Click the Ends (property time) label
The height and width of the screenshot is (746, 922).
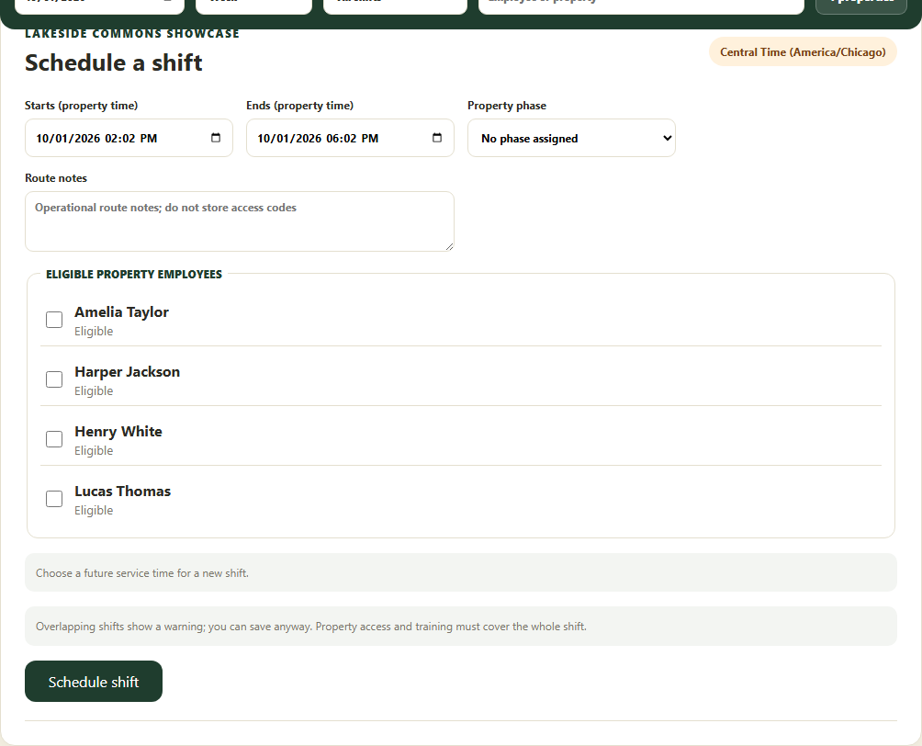300,106
